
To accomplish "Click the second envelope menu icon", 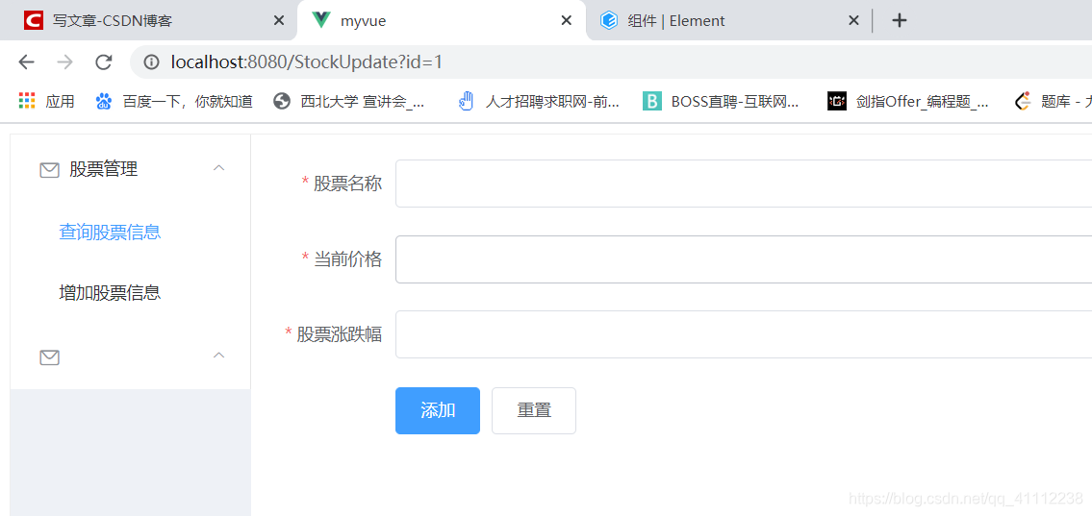I will coord(49,357).
